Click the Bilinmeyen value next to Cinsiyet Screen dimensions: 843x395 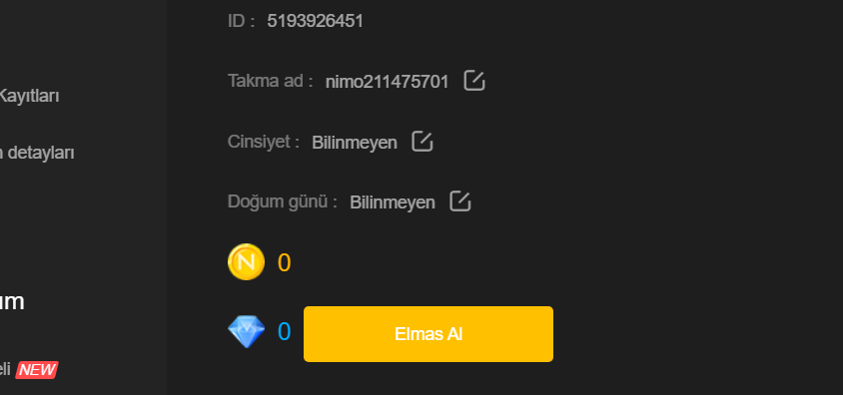point(355,143)
